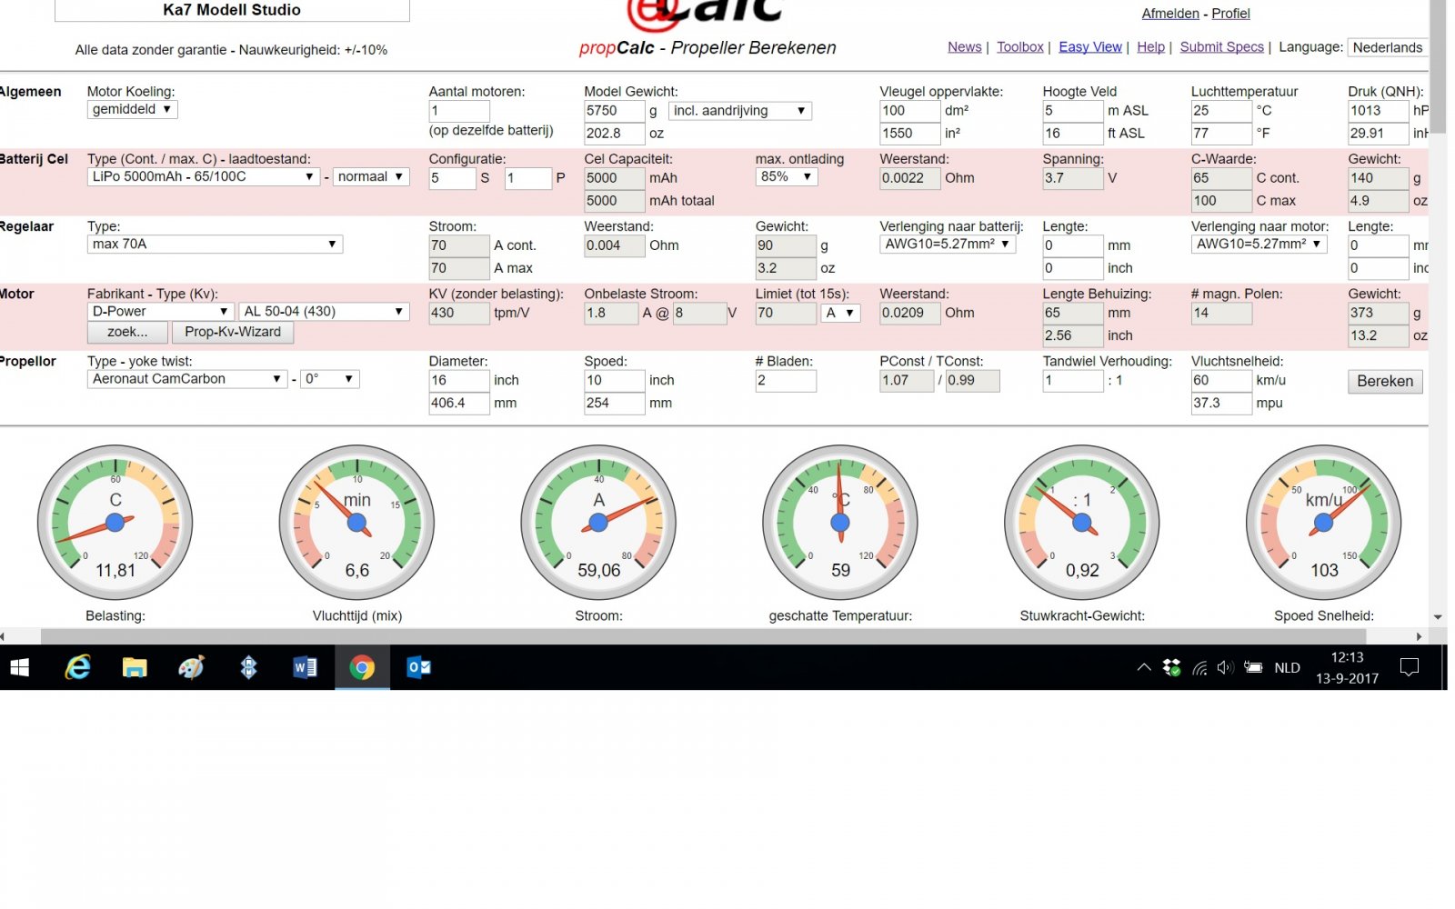The image size is (1455, 909).
Task: Open the volume speaker tray icon
Action: click(x=1225, y=668)
